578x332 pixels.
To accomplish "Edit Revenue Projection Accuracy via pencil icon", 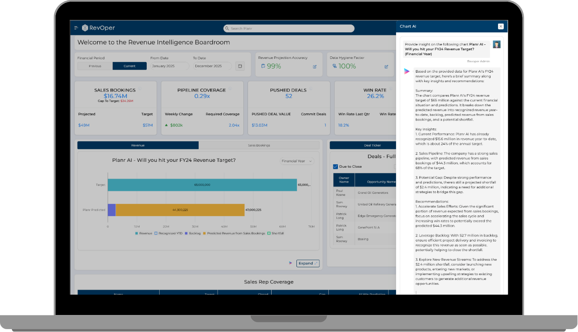I will [x=315, y=66].
